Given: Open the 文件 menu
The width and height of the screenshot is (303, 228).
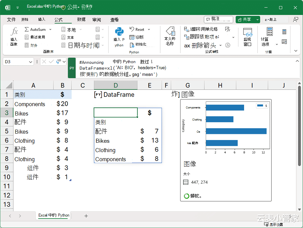Looking at the screenshot, I should tap(11, 20).
